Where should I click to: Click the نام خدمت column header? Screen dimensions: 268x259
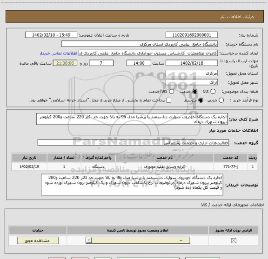165,158
